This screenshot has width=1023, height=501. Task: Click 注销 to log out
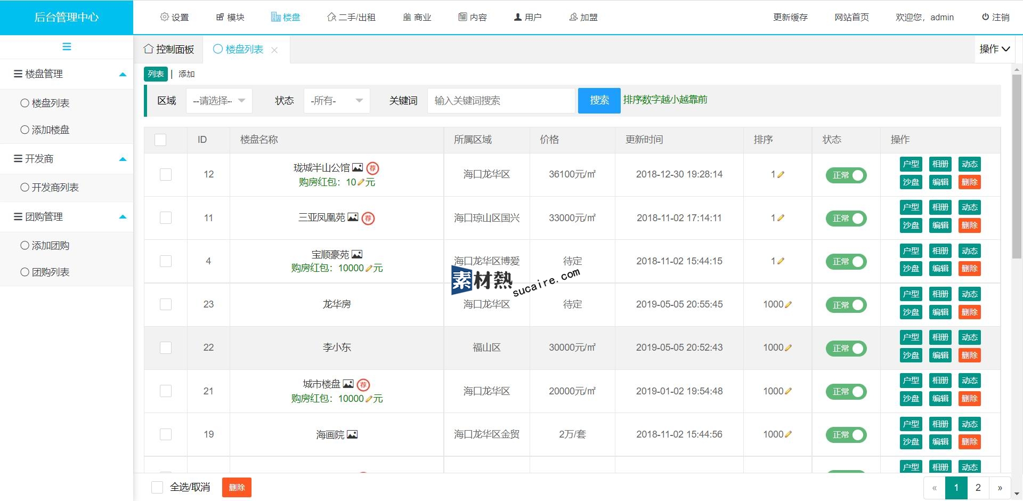tap(996, 17)
